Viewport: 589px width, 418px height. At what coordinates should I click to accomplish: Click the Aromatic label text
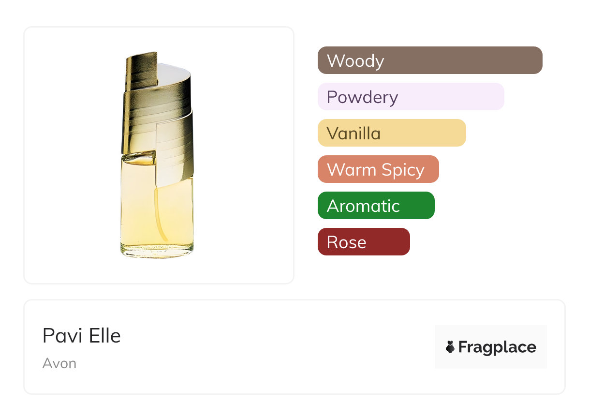(363, 206)
